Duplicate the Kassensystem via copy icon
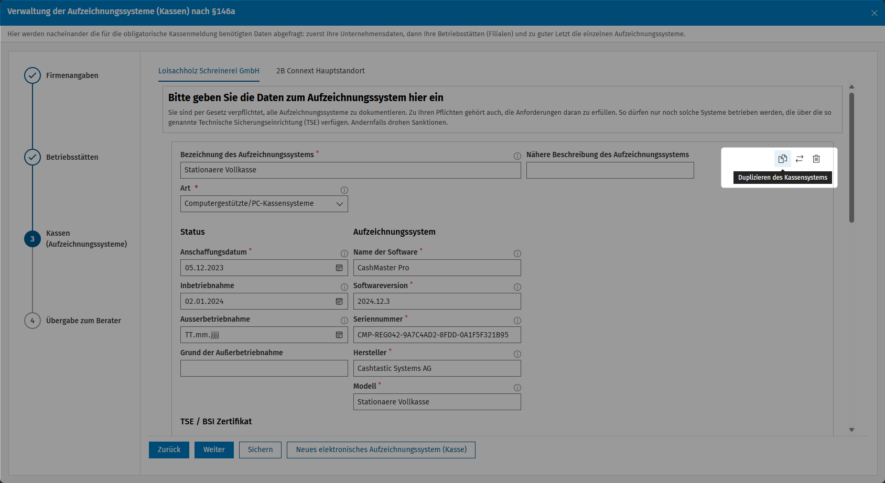The image size is (885, 483). coord(782,159)
